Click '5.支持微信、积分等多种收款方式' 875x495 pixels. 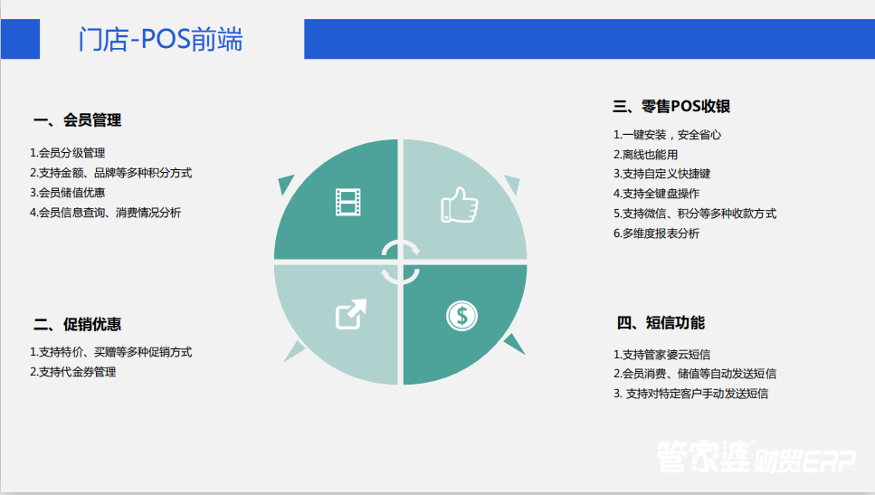tap(695, 214)
